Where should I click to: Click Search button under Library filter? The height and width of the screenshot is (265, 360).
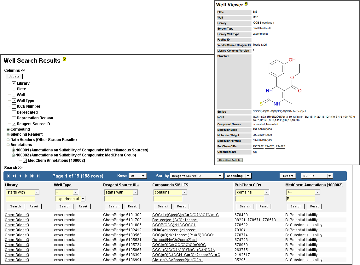(16, 206)
